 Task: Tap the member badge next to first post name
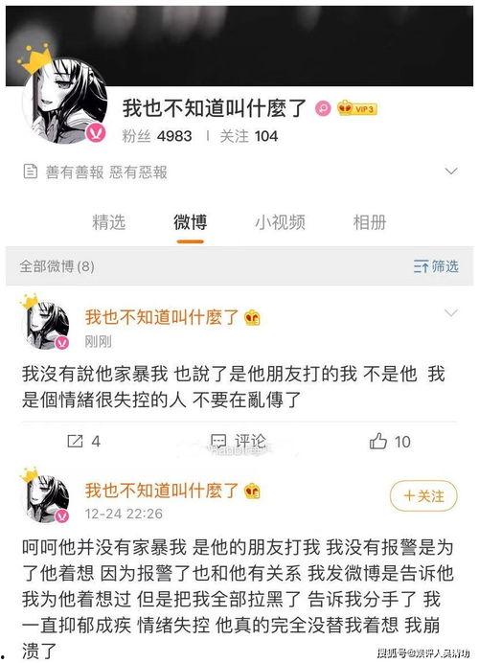252,317
